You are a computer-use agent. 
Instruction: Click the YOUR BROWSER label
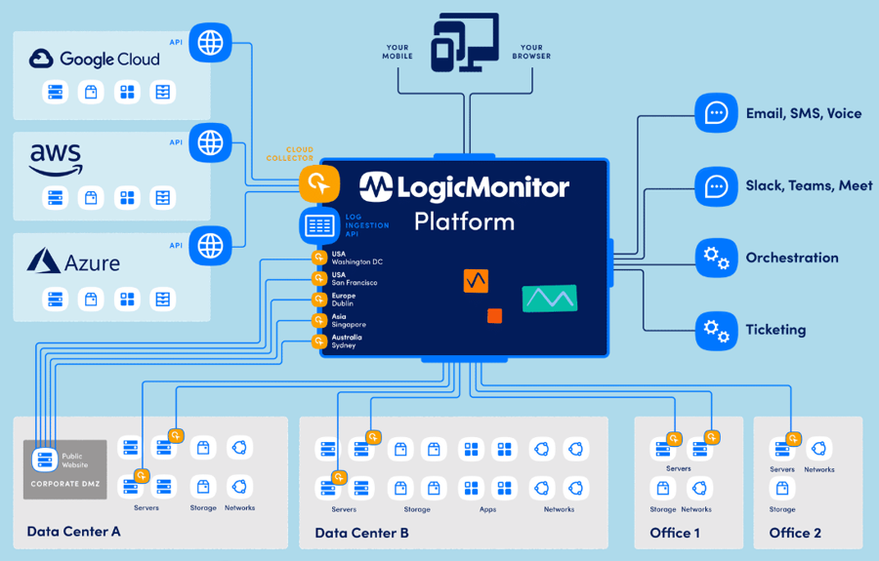pos(531,52)
